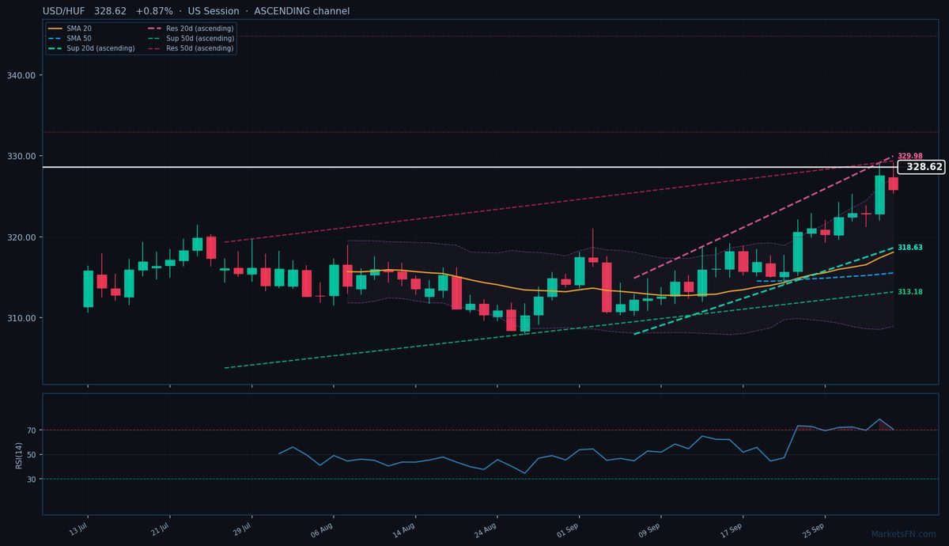Click the 17 Sep date label
Viewport: 949px width, 546px height.
(x=732, y=529)
